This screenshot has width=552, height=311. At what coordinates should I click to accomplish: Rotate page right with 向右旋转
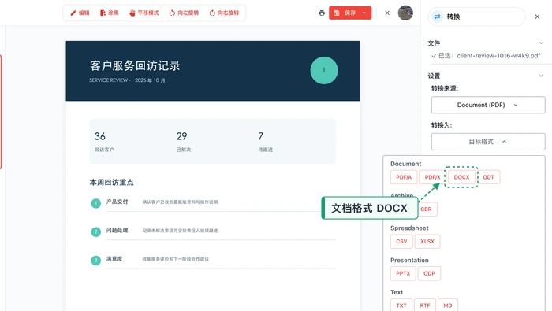[224, 13]
